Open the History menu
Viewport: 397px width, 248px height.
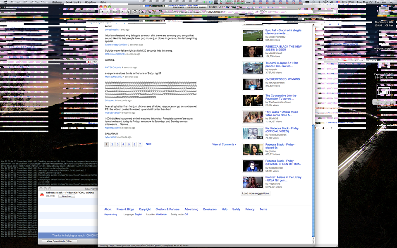(x=57, y=2)
